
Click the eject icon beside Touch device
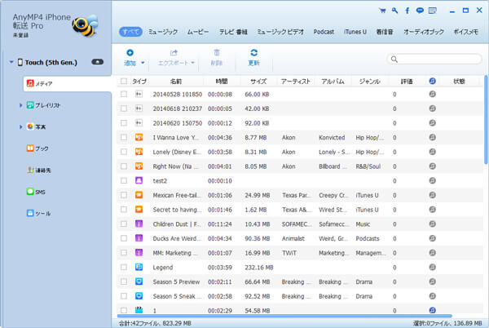point(99,62)
